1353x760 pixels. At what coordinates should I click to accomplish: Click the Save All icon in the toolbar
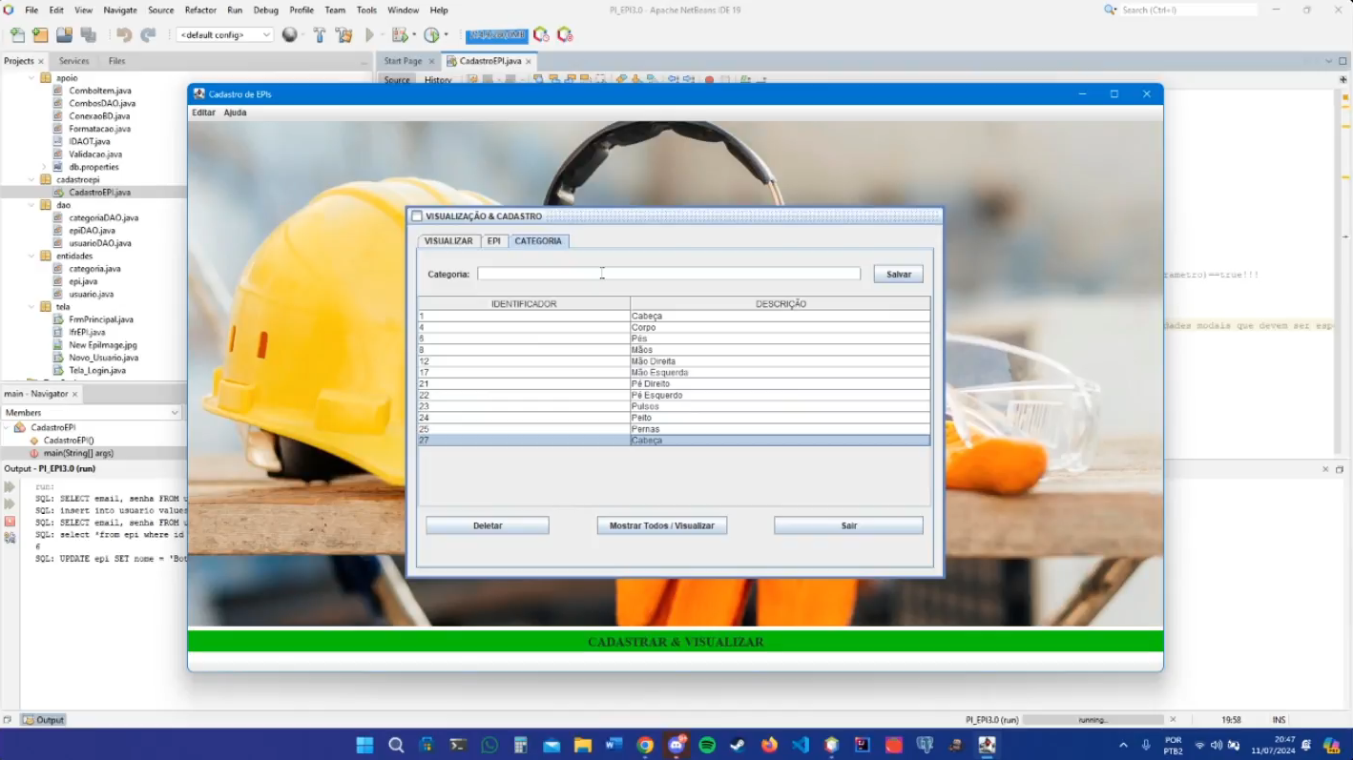87,34
